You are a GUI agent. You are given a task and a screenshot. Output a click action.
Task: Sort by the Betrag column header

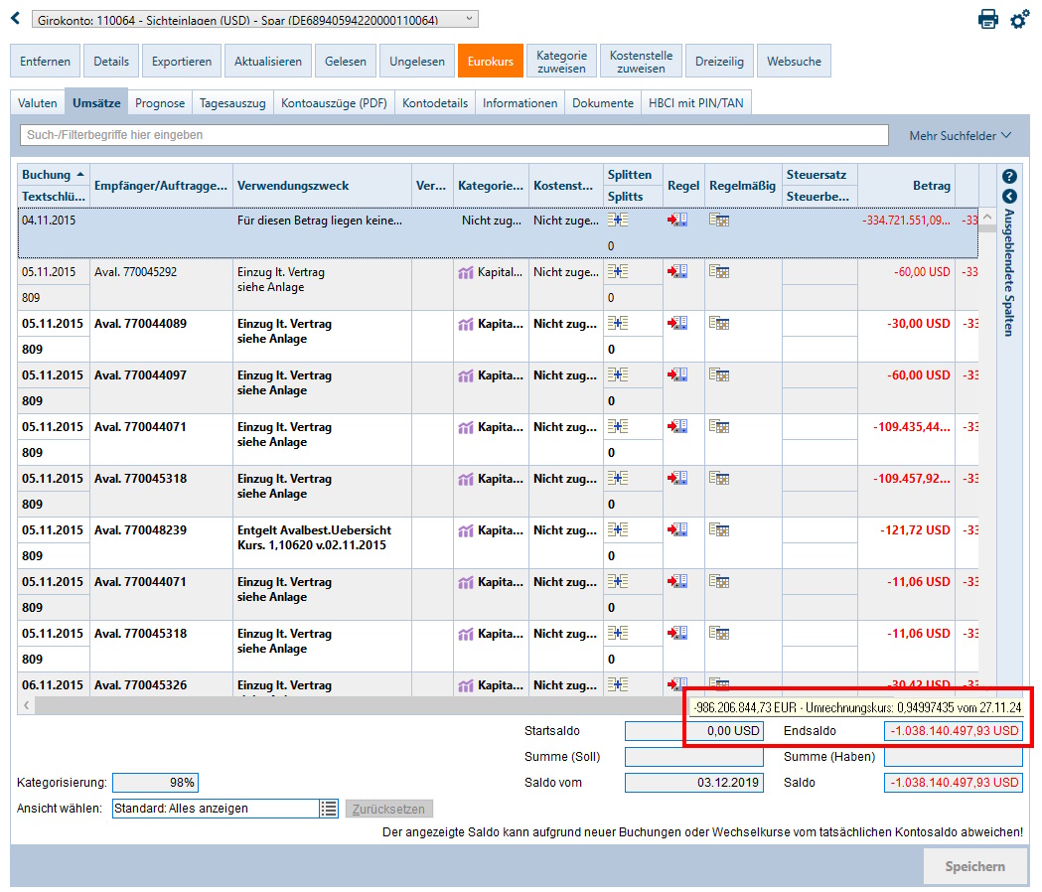click(x=907, y=186)
